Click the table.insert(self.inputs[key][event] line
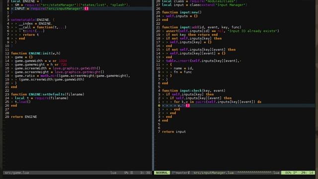This screenshot has height=179, width=318. [203, 61]
